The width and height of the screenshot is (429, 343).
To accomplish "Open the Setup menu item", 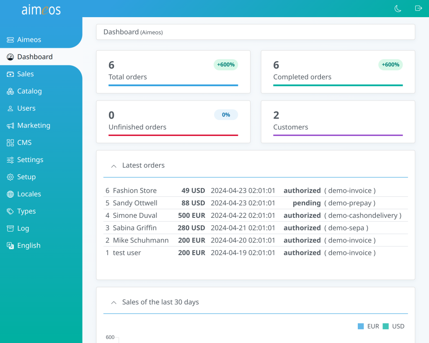I will [27, 177].
